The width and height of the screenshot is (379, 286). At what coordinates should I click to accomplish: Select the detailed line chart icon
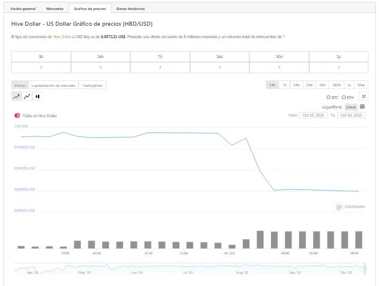[x=27, y=96]
